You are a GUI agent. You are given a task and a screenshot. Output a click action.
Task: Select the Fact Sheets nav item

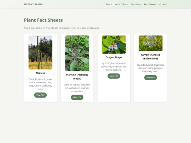(x=150, y=4)
